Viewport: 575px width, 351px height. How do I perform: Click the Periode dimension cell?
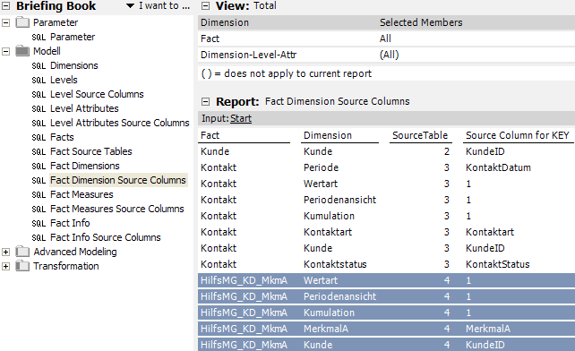[321, 167]
